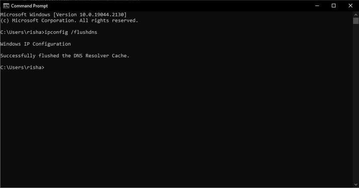The height and width of the screenshot is (188, 359).
Task: Maximize the Command Prompt window
Action: click(x=333, y=6)
